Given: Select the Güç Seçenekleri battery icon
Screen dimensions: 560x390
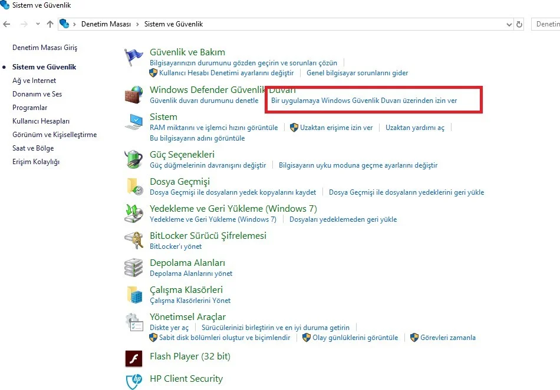Looking at the screenshot, I should [134, 159].
